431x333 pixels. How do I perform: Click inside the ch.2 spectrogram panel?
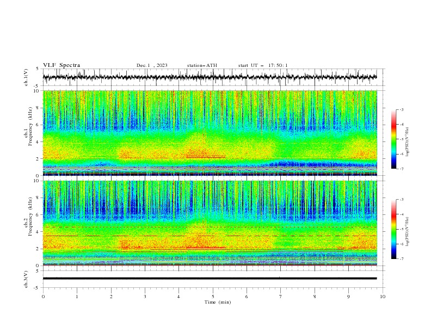point(210,223)
